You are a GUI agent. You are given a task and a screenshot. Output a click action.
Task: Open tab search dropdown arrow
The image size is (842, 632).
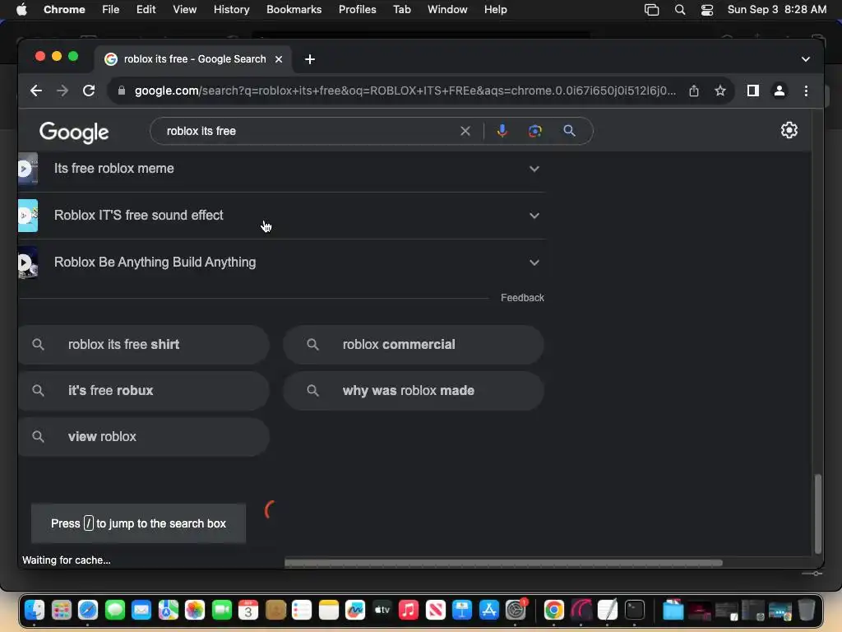coord(806,59)
